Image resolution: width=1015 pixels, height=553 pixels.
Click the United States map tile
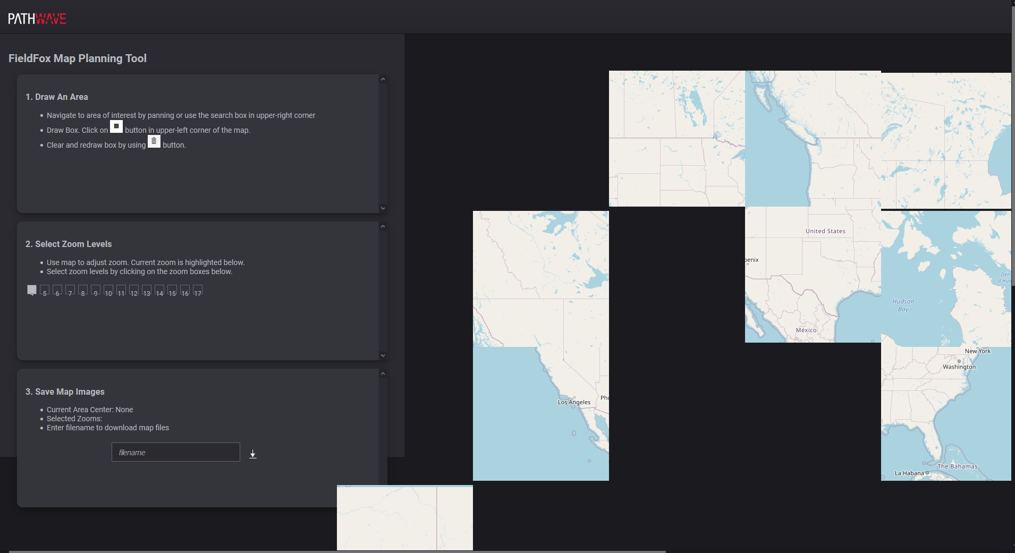pos(813,275)
